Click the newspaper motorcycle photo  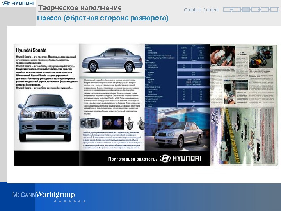coord(261,57)
